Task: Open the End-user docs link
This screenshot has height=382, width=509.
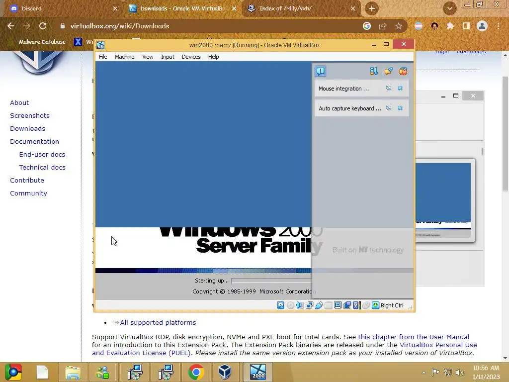Action: (42, 155)
